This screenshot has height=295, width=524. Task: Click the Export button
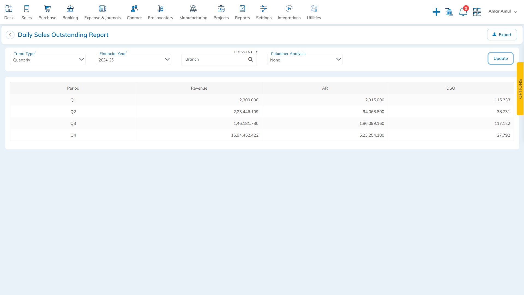pos(502,35)
